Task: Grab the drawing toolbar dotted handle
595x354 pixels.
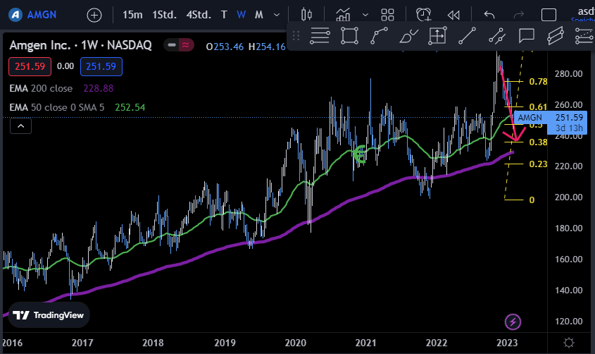Action: [x=296, y=36]
